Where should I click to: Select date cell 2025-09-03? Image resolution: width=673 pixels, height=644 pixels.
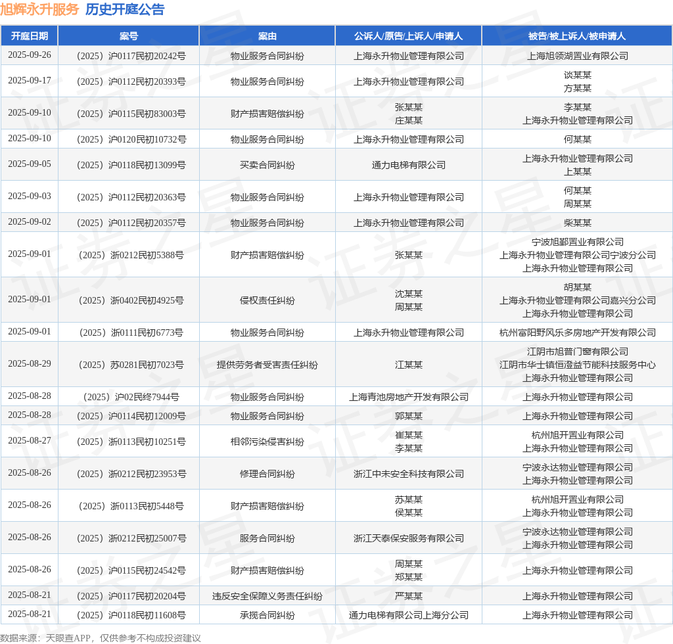tap(29, 196)
